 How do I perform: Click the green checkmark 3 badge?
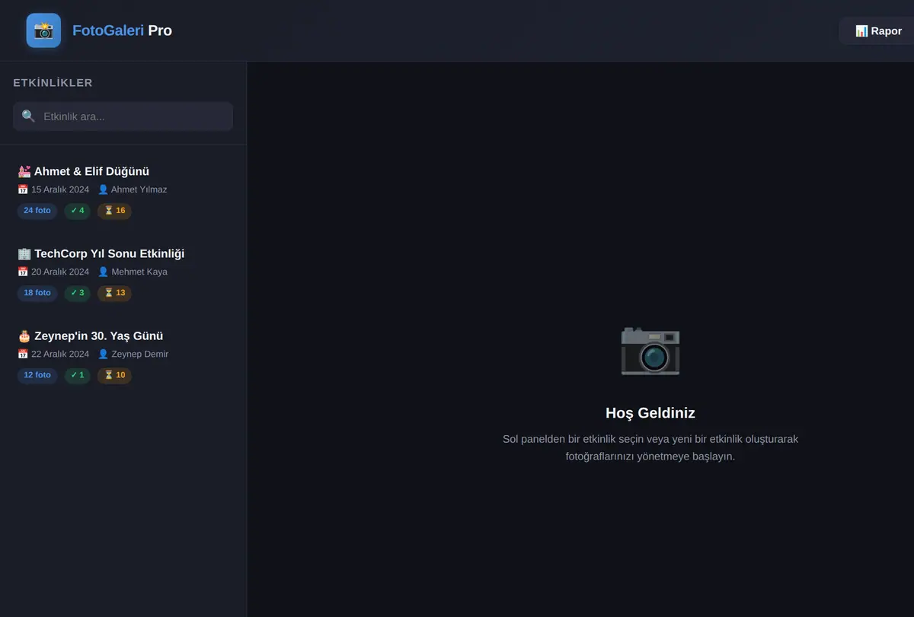[77, 293]
